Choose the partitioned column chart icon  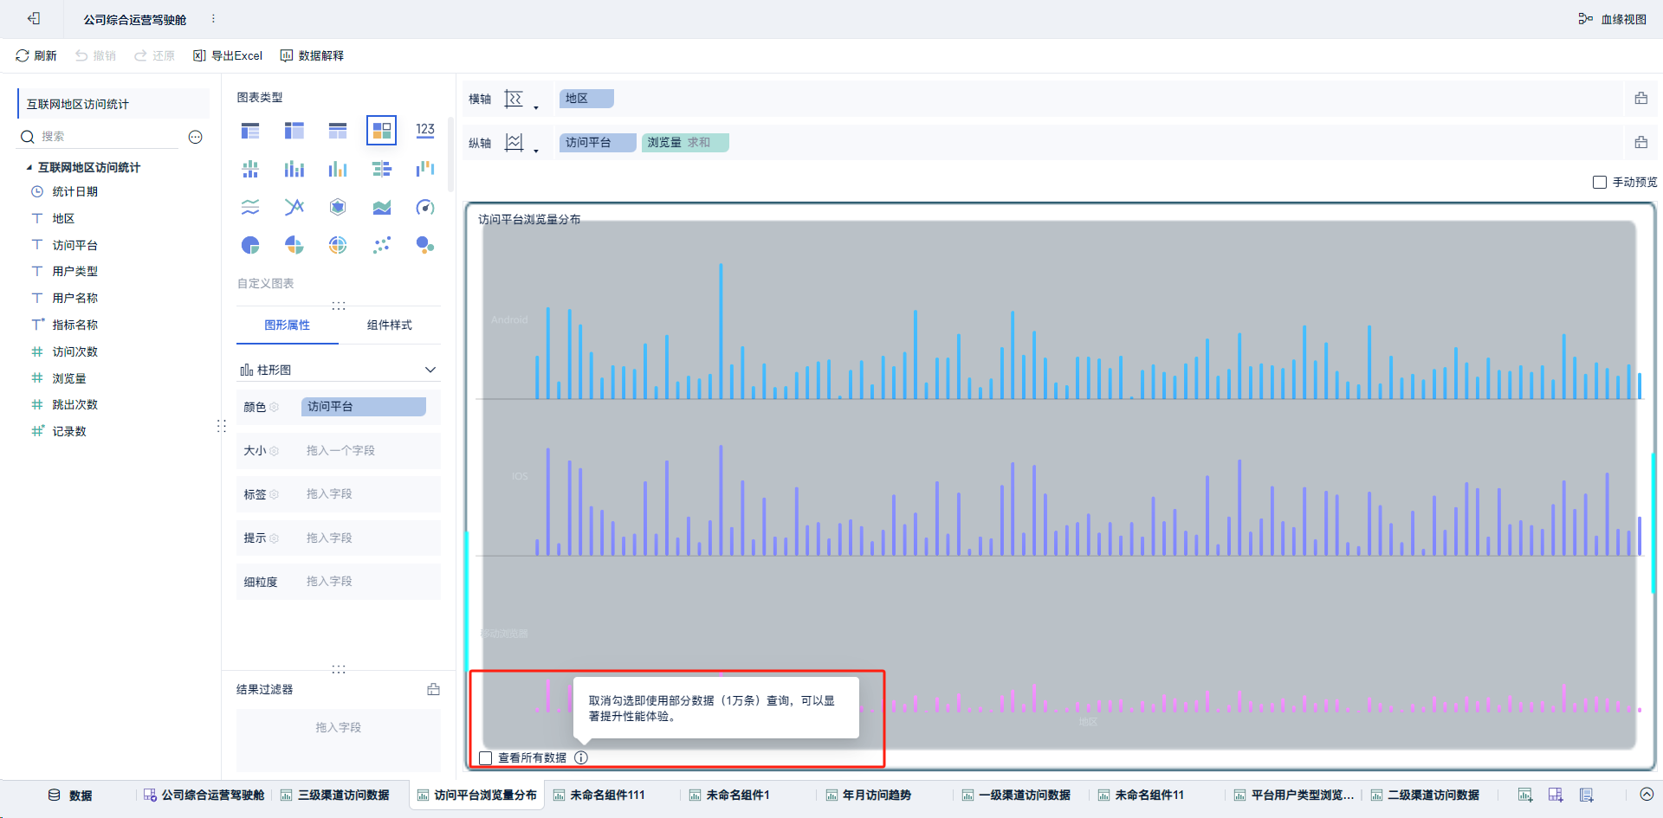[250, 169]
